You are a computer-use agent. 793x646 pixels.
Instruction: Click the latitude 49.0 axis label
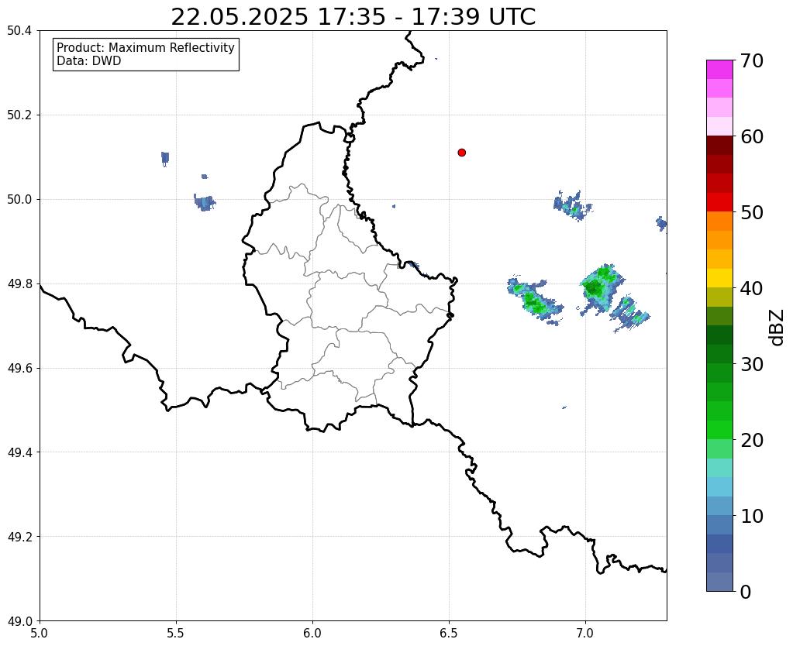tap(19, 620)
